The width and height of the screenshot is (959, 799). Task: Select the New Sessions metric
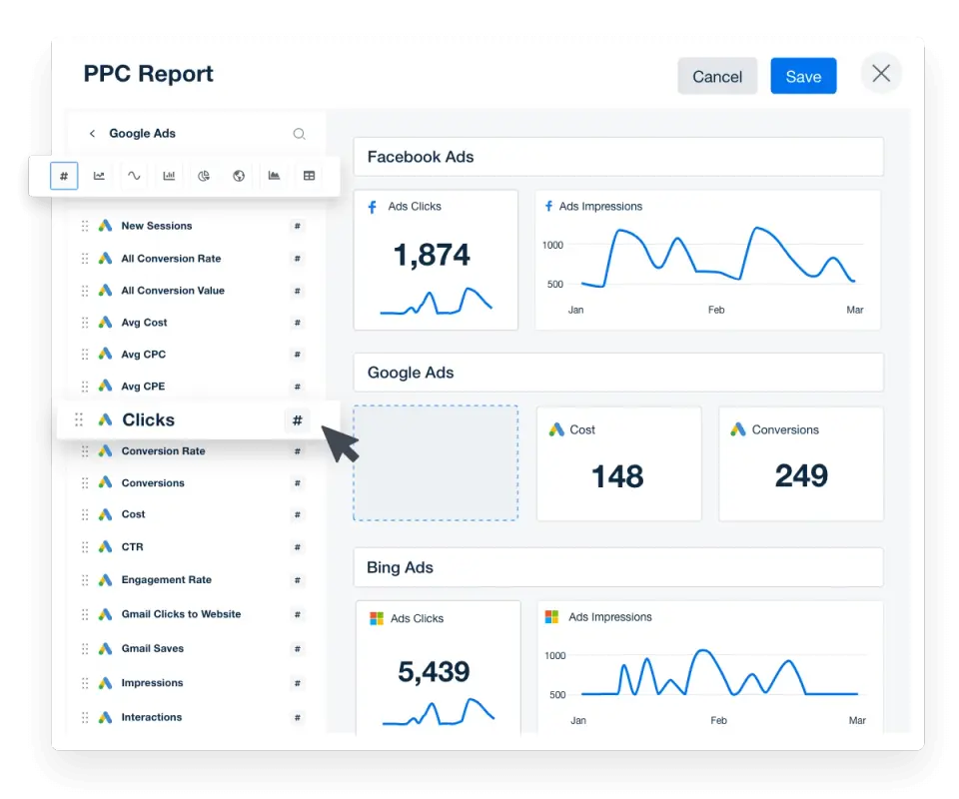[157, 226]
